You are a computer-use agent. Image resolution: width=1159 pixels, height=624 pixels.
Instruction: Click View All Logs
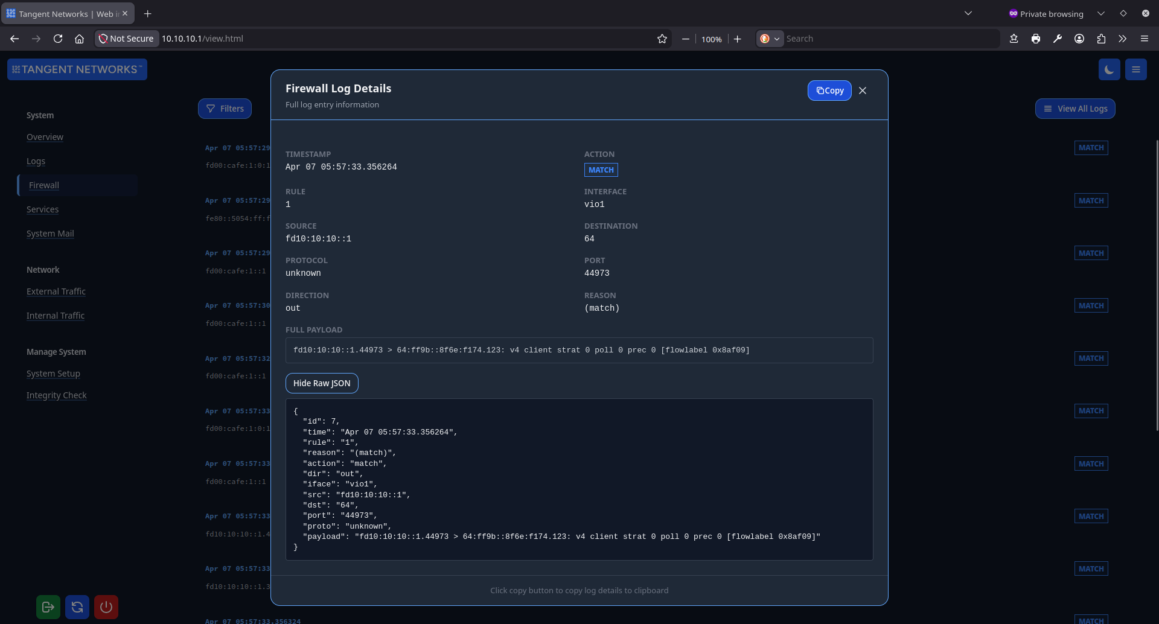1074,109
